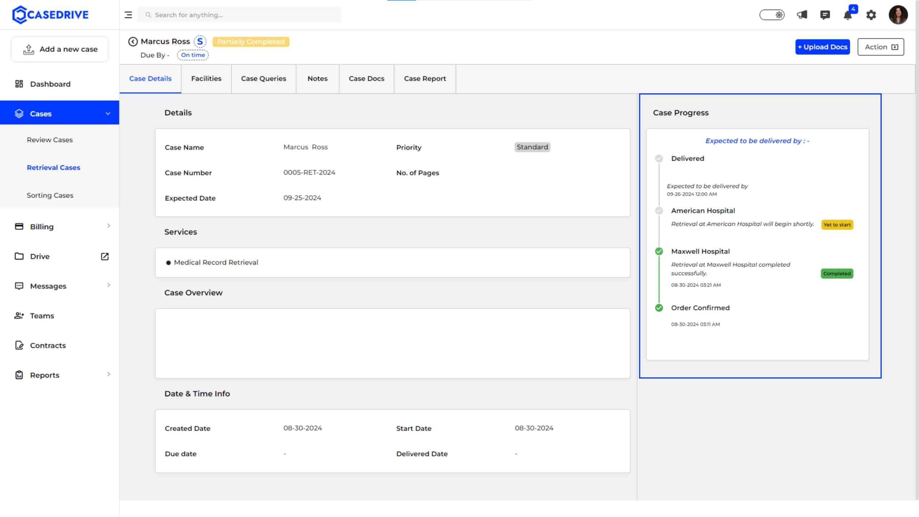Click the On time due tag
The width and height of the screenshot is (919, 517).
(x=193, y=55)
